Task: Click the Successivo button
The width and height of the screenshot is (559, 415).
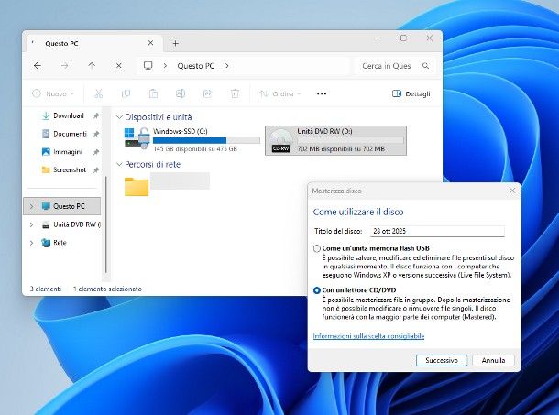Action: tap(442, 360)
